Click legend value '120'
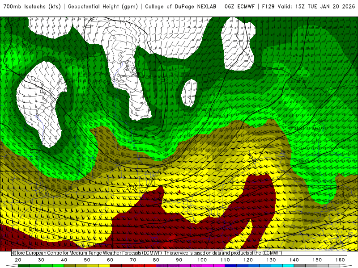 tap(248, 260)
